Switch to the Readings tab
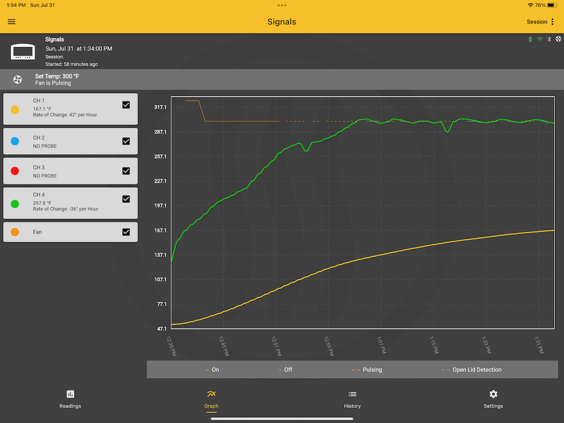564x423 pixels. point(70,399)
